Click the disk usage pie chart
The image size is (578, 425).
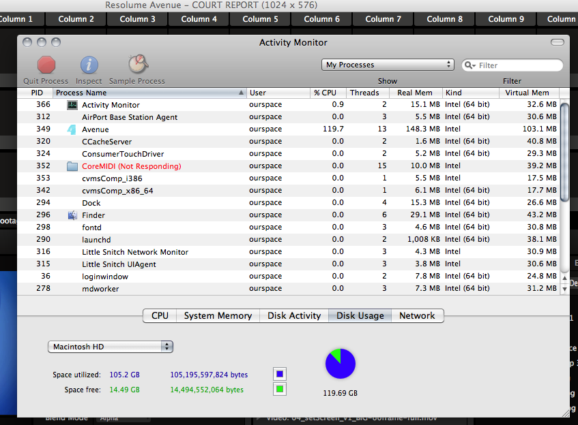pyautogui.click(x=341, y=364)
